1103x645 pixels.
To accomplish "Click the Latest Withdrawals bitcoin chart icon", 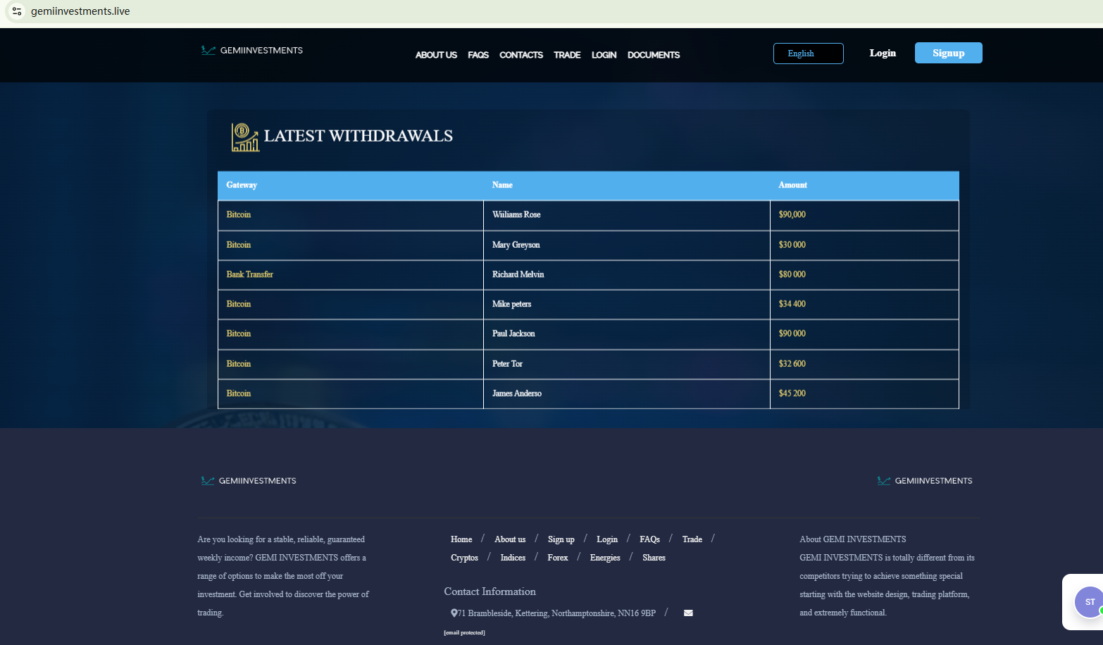I will 245,137.
